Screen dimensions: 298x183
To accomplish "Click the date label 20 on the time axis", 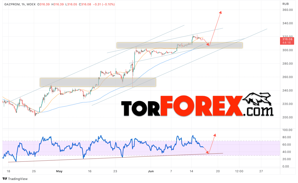I will [x=218, y=171].
